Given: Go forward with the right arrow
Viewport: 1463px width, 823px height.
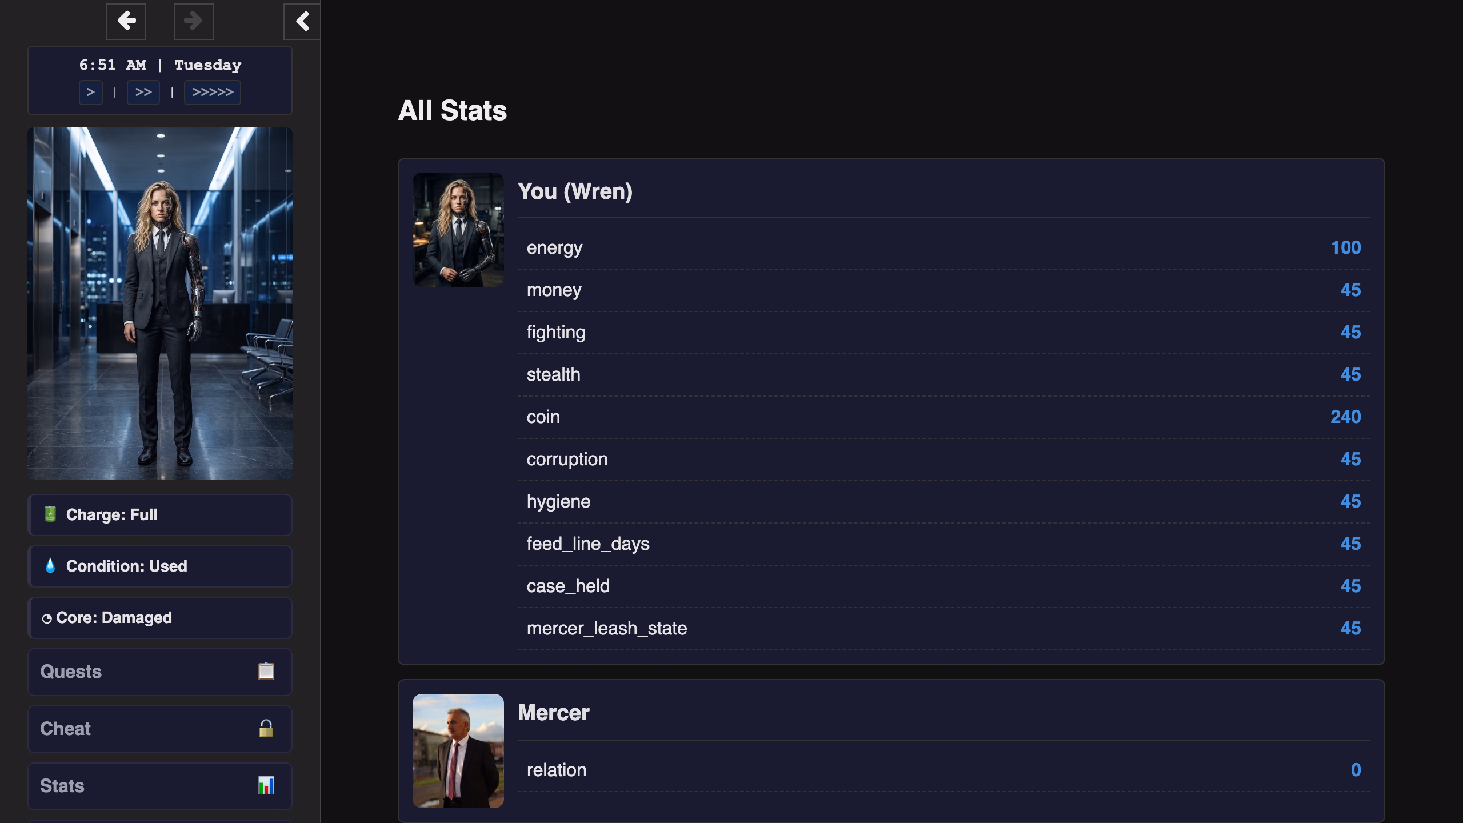Looking at the screenshot, I should (x=194, y=22).
